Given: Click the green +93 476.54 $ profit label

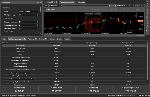Looking at the screenshot, I should [x=93, y=14].
